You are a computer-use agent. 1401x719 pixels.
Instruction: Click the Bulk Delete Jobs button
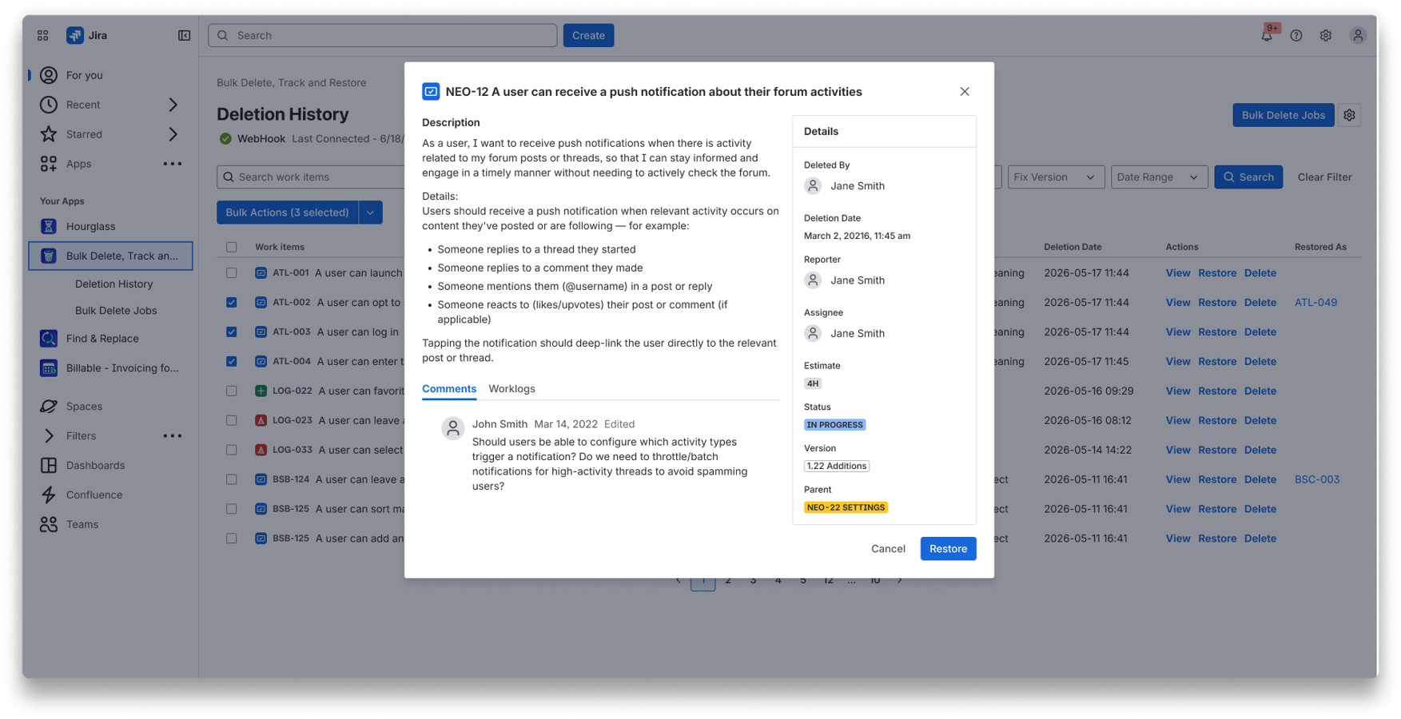coord(1283,115)
